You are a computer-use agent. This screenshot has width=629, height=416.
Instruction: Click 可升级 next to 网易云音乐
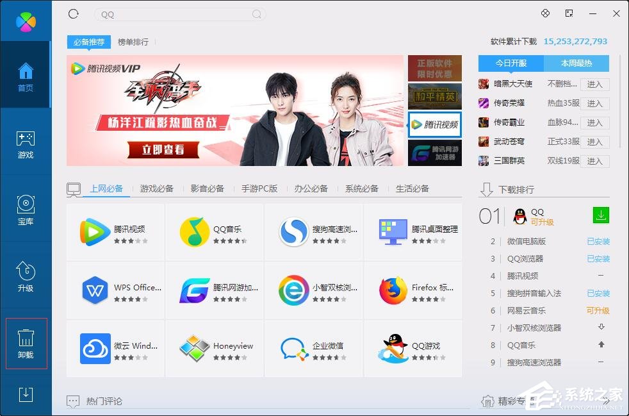click(x=597, y=310)
